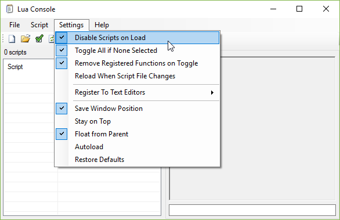Open the Script menu

39,25
